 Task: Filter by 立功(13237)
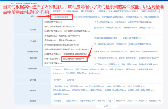tap(57, 69)
